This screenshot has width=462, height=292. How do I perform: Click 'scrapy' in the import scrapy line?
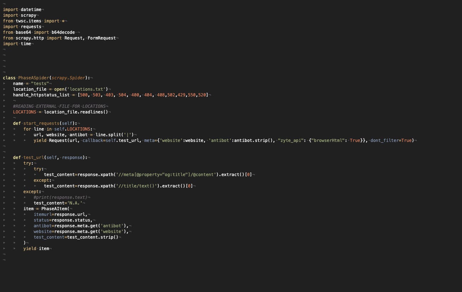[28, 15]
